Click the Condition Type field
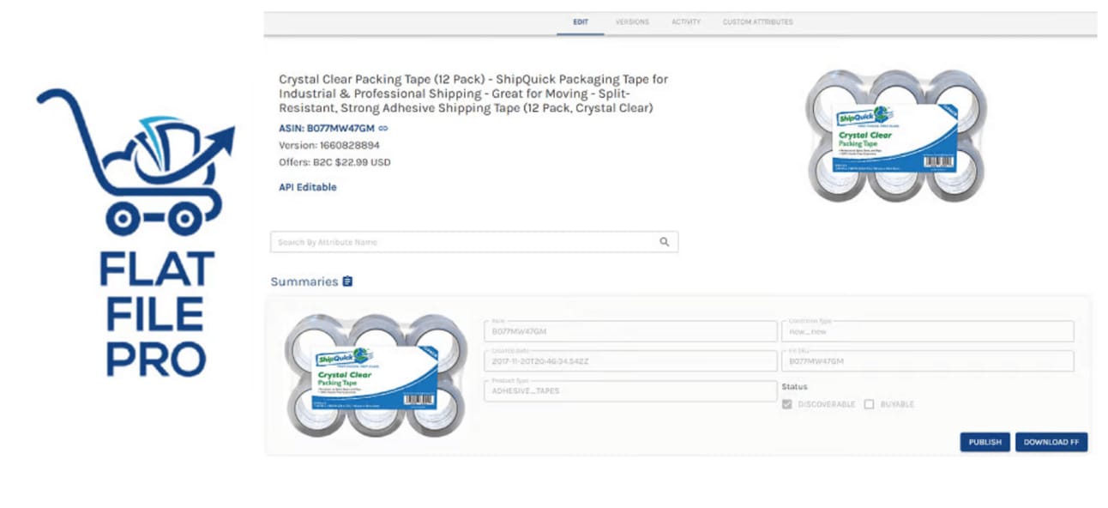This screenshot has height=508, width=1108. pos(927,331)
